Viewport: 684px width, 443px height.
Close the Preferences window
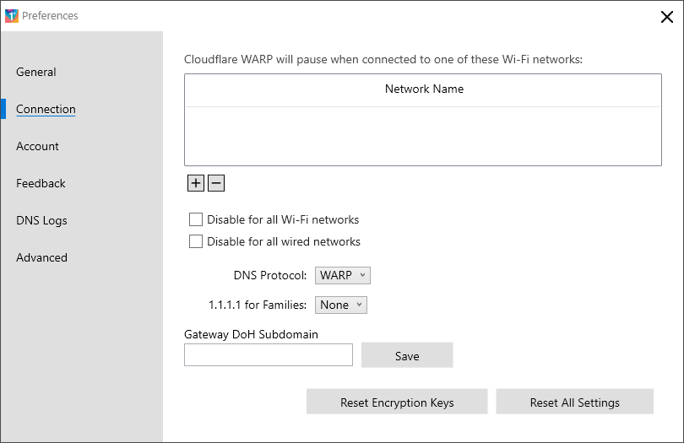tap(666, 17)
